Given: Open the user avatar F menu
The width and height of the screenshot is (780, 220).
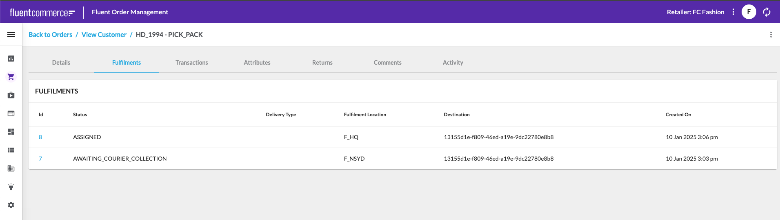Looking at the screenshot, I should pyautogui.click(x=749, y=12).
